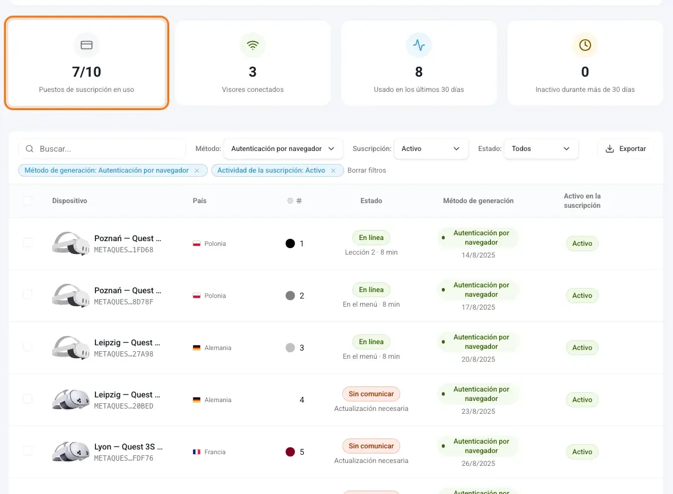Click headset image for Lyon Quest 3S
The width and height of the screenshot is (673, 494).
tap(71, 452)
